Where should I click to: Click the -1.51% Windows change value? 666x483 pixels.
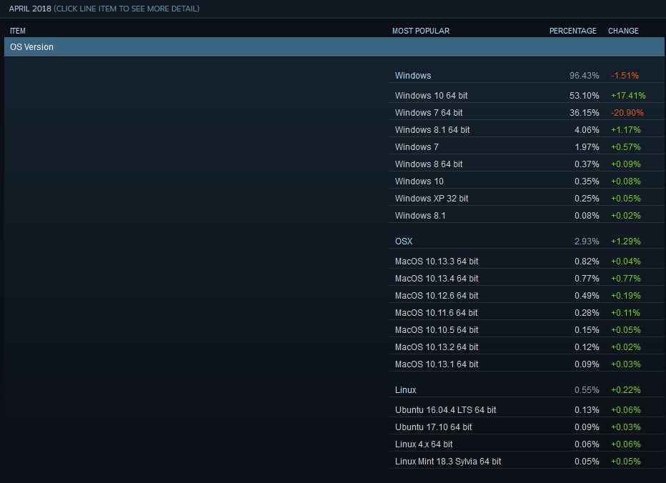tap(625, 76)
